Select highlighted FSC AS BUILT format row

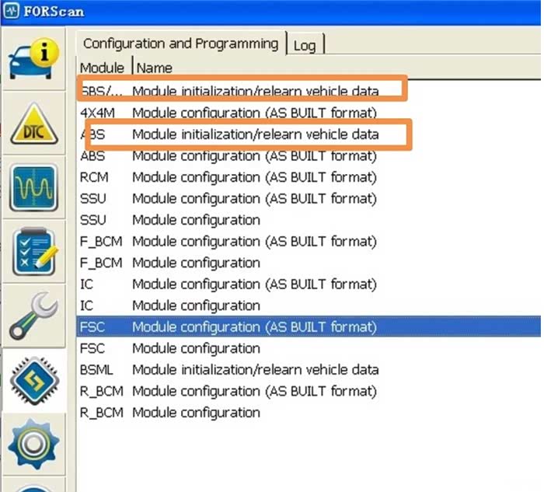point(309,327)
